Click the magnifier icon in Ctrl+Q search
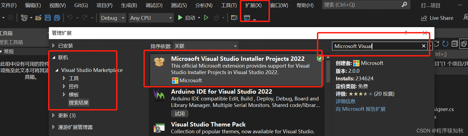 (x=404, y=5)
